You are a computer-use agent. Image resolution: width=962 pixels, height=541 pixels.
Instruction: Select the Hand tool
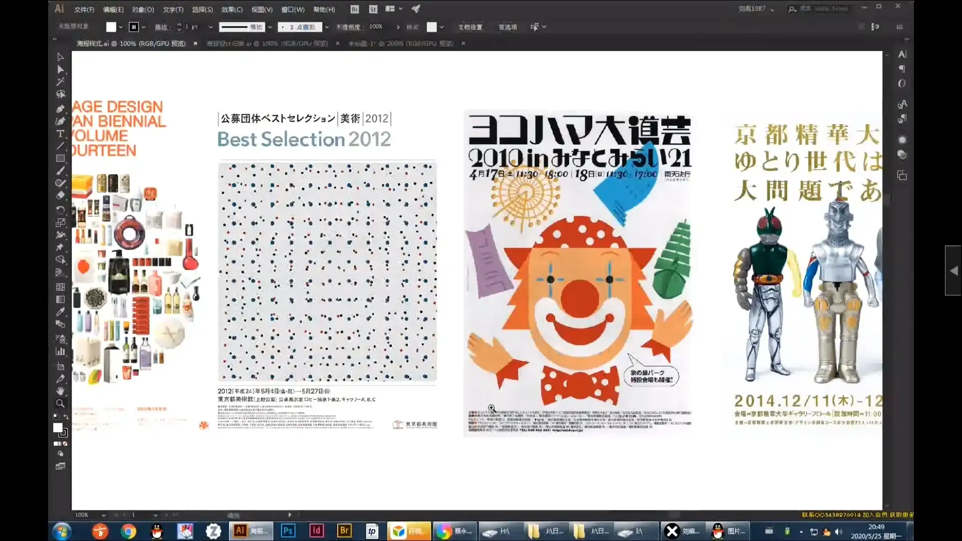(x=60, y=391)
